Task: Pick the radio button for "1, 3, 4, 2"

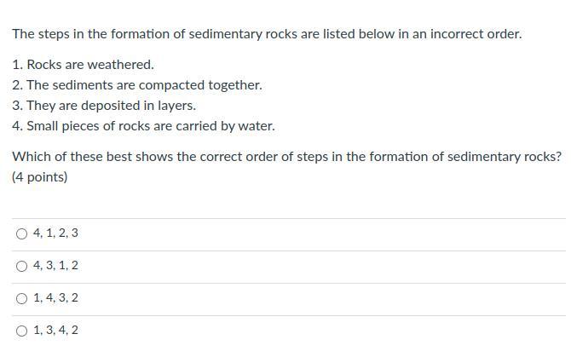Action: 21,331
